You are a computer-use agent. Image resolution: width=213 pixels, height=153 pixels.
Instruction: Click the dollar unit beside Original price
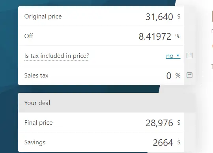(x=179, y=17)
